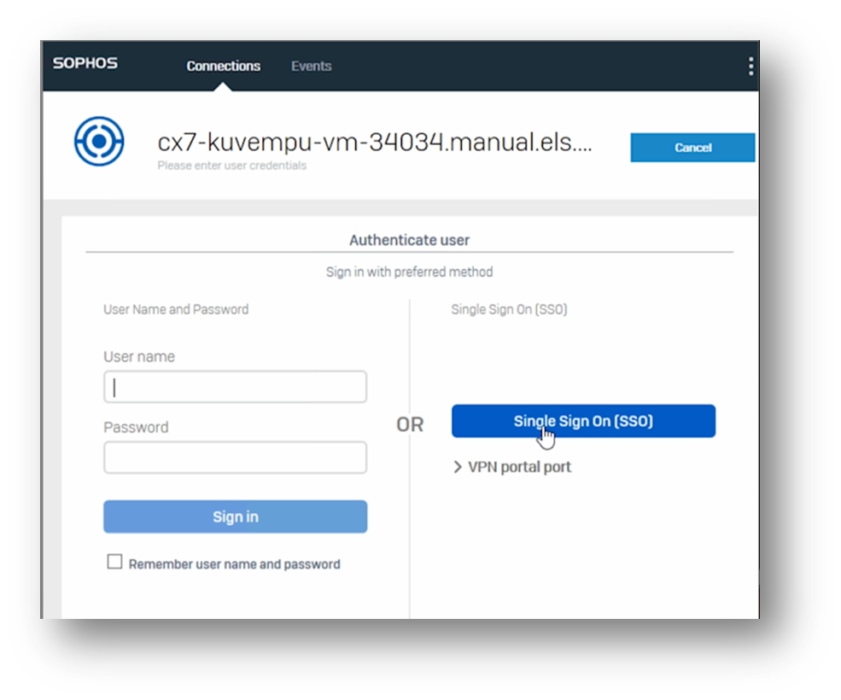Click the User name input field

pyautogui.click(x=235, y=386)
